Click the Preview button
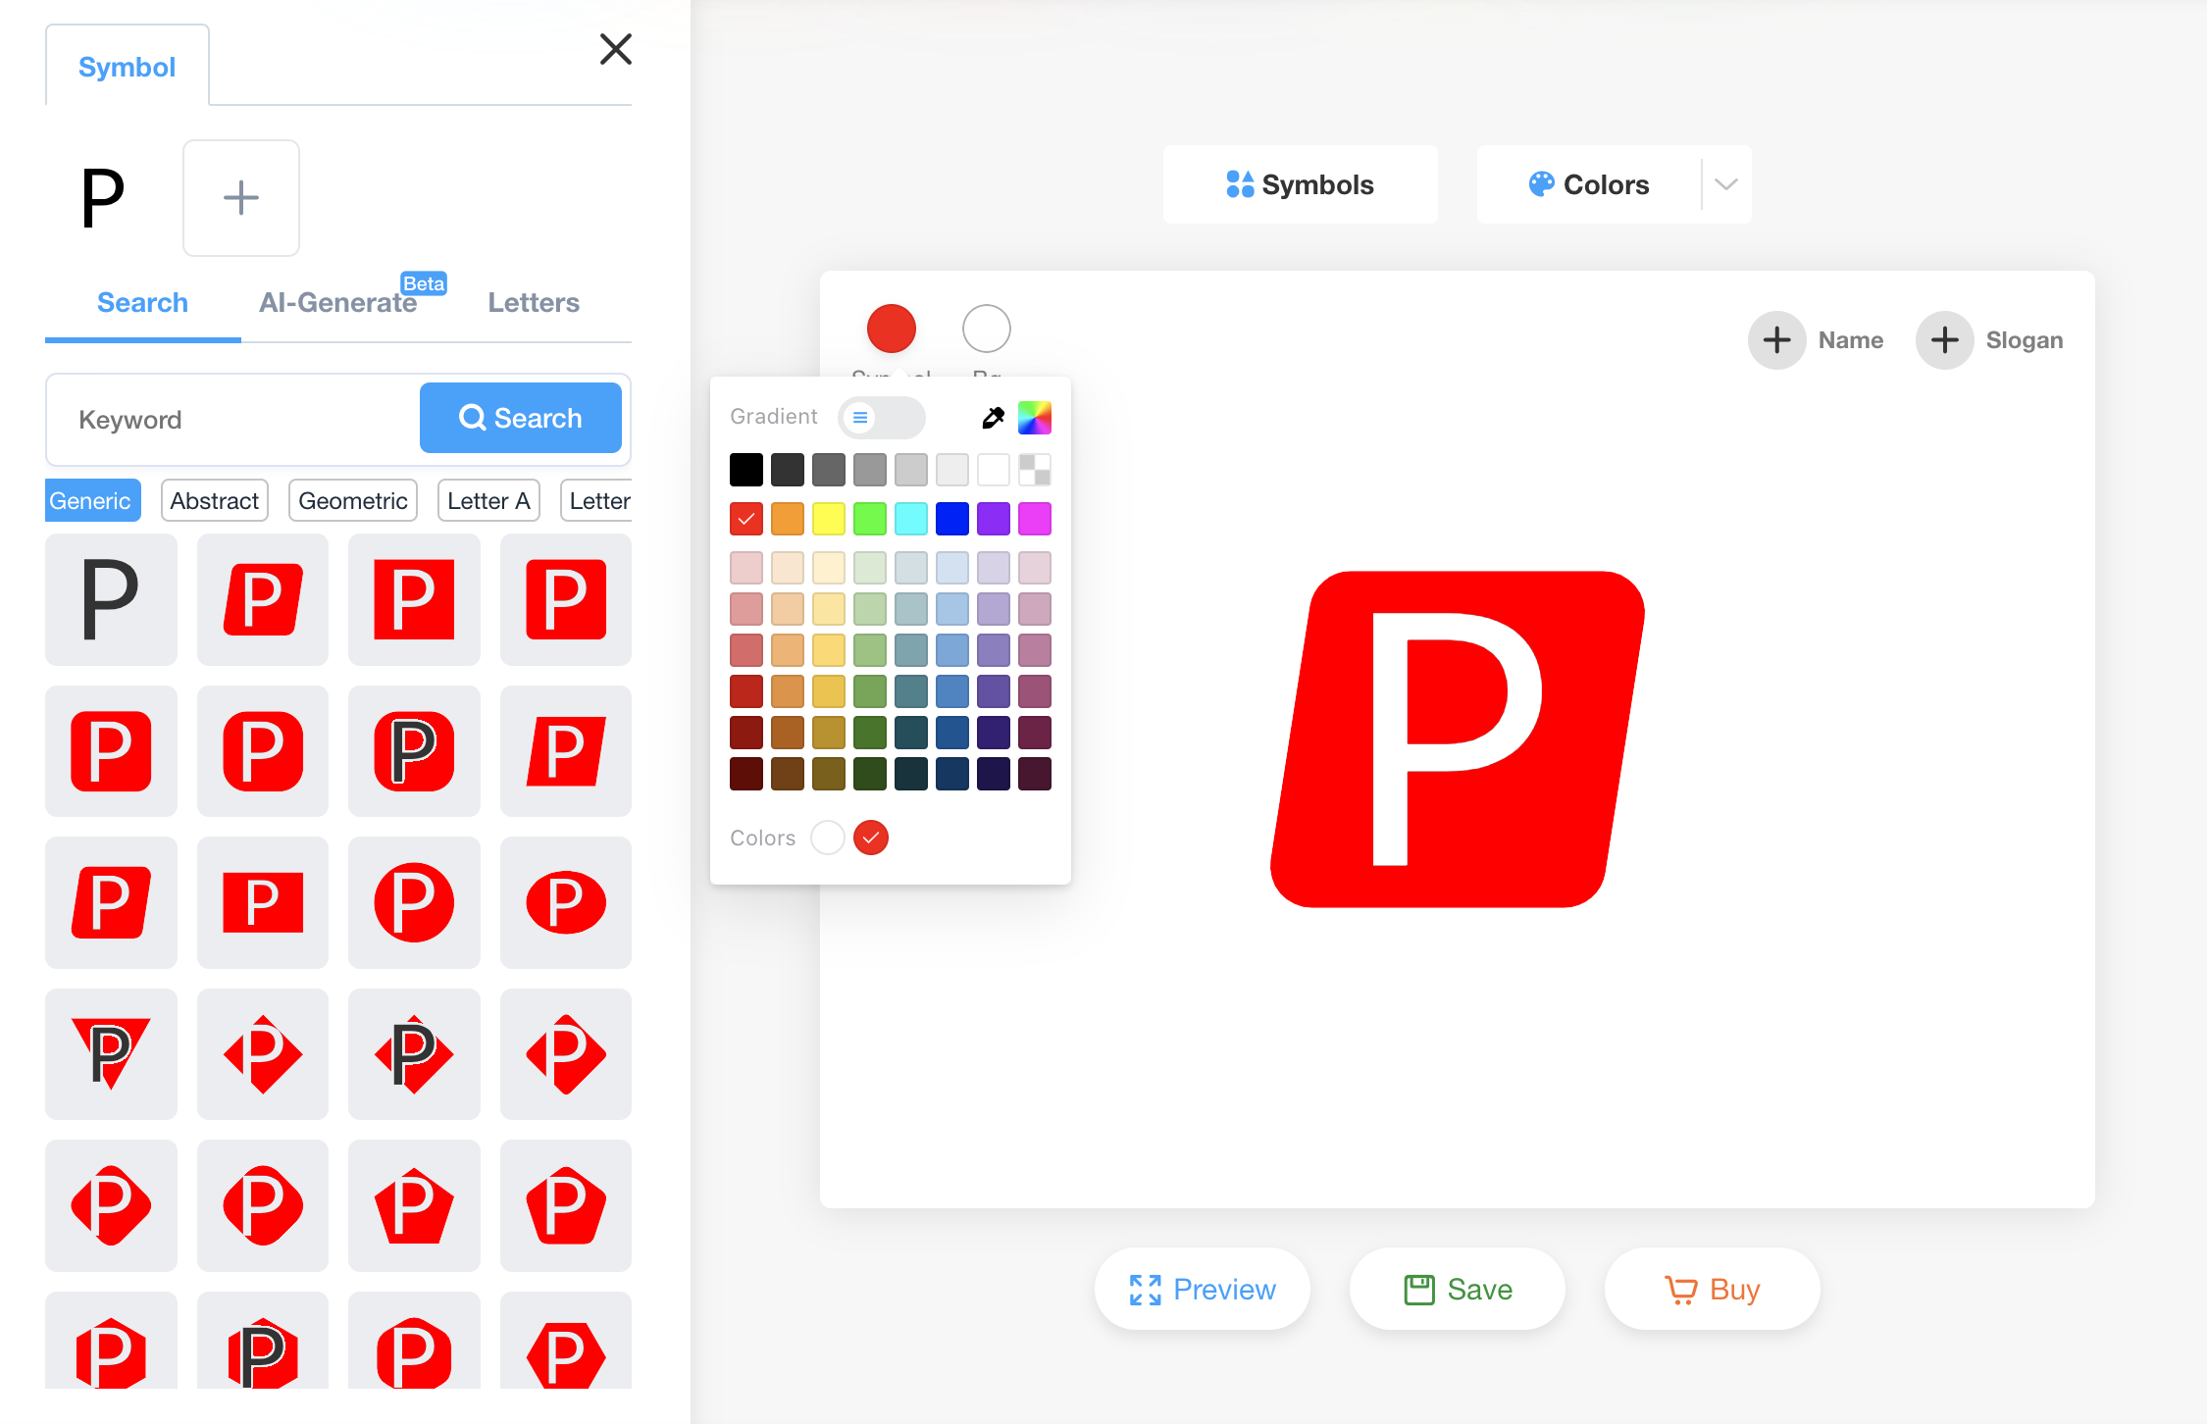Image resolution: width=2207 pixels, height=1424 pixels. pyautogui.click(x=1202, y=1289)
